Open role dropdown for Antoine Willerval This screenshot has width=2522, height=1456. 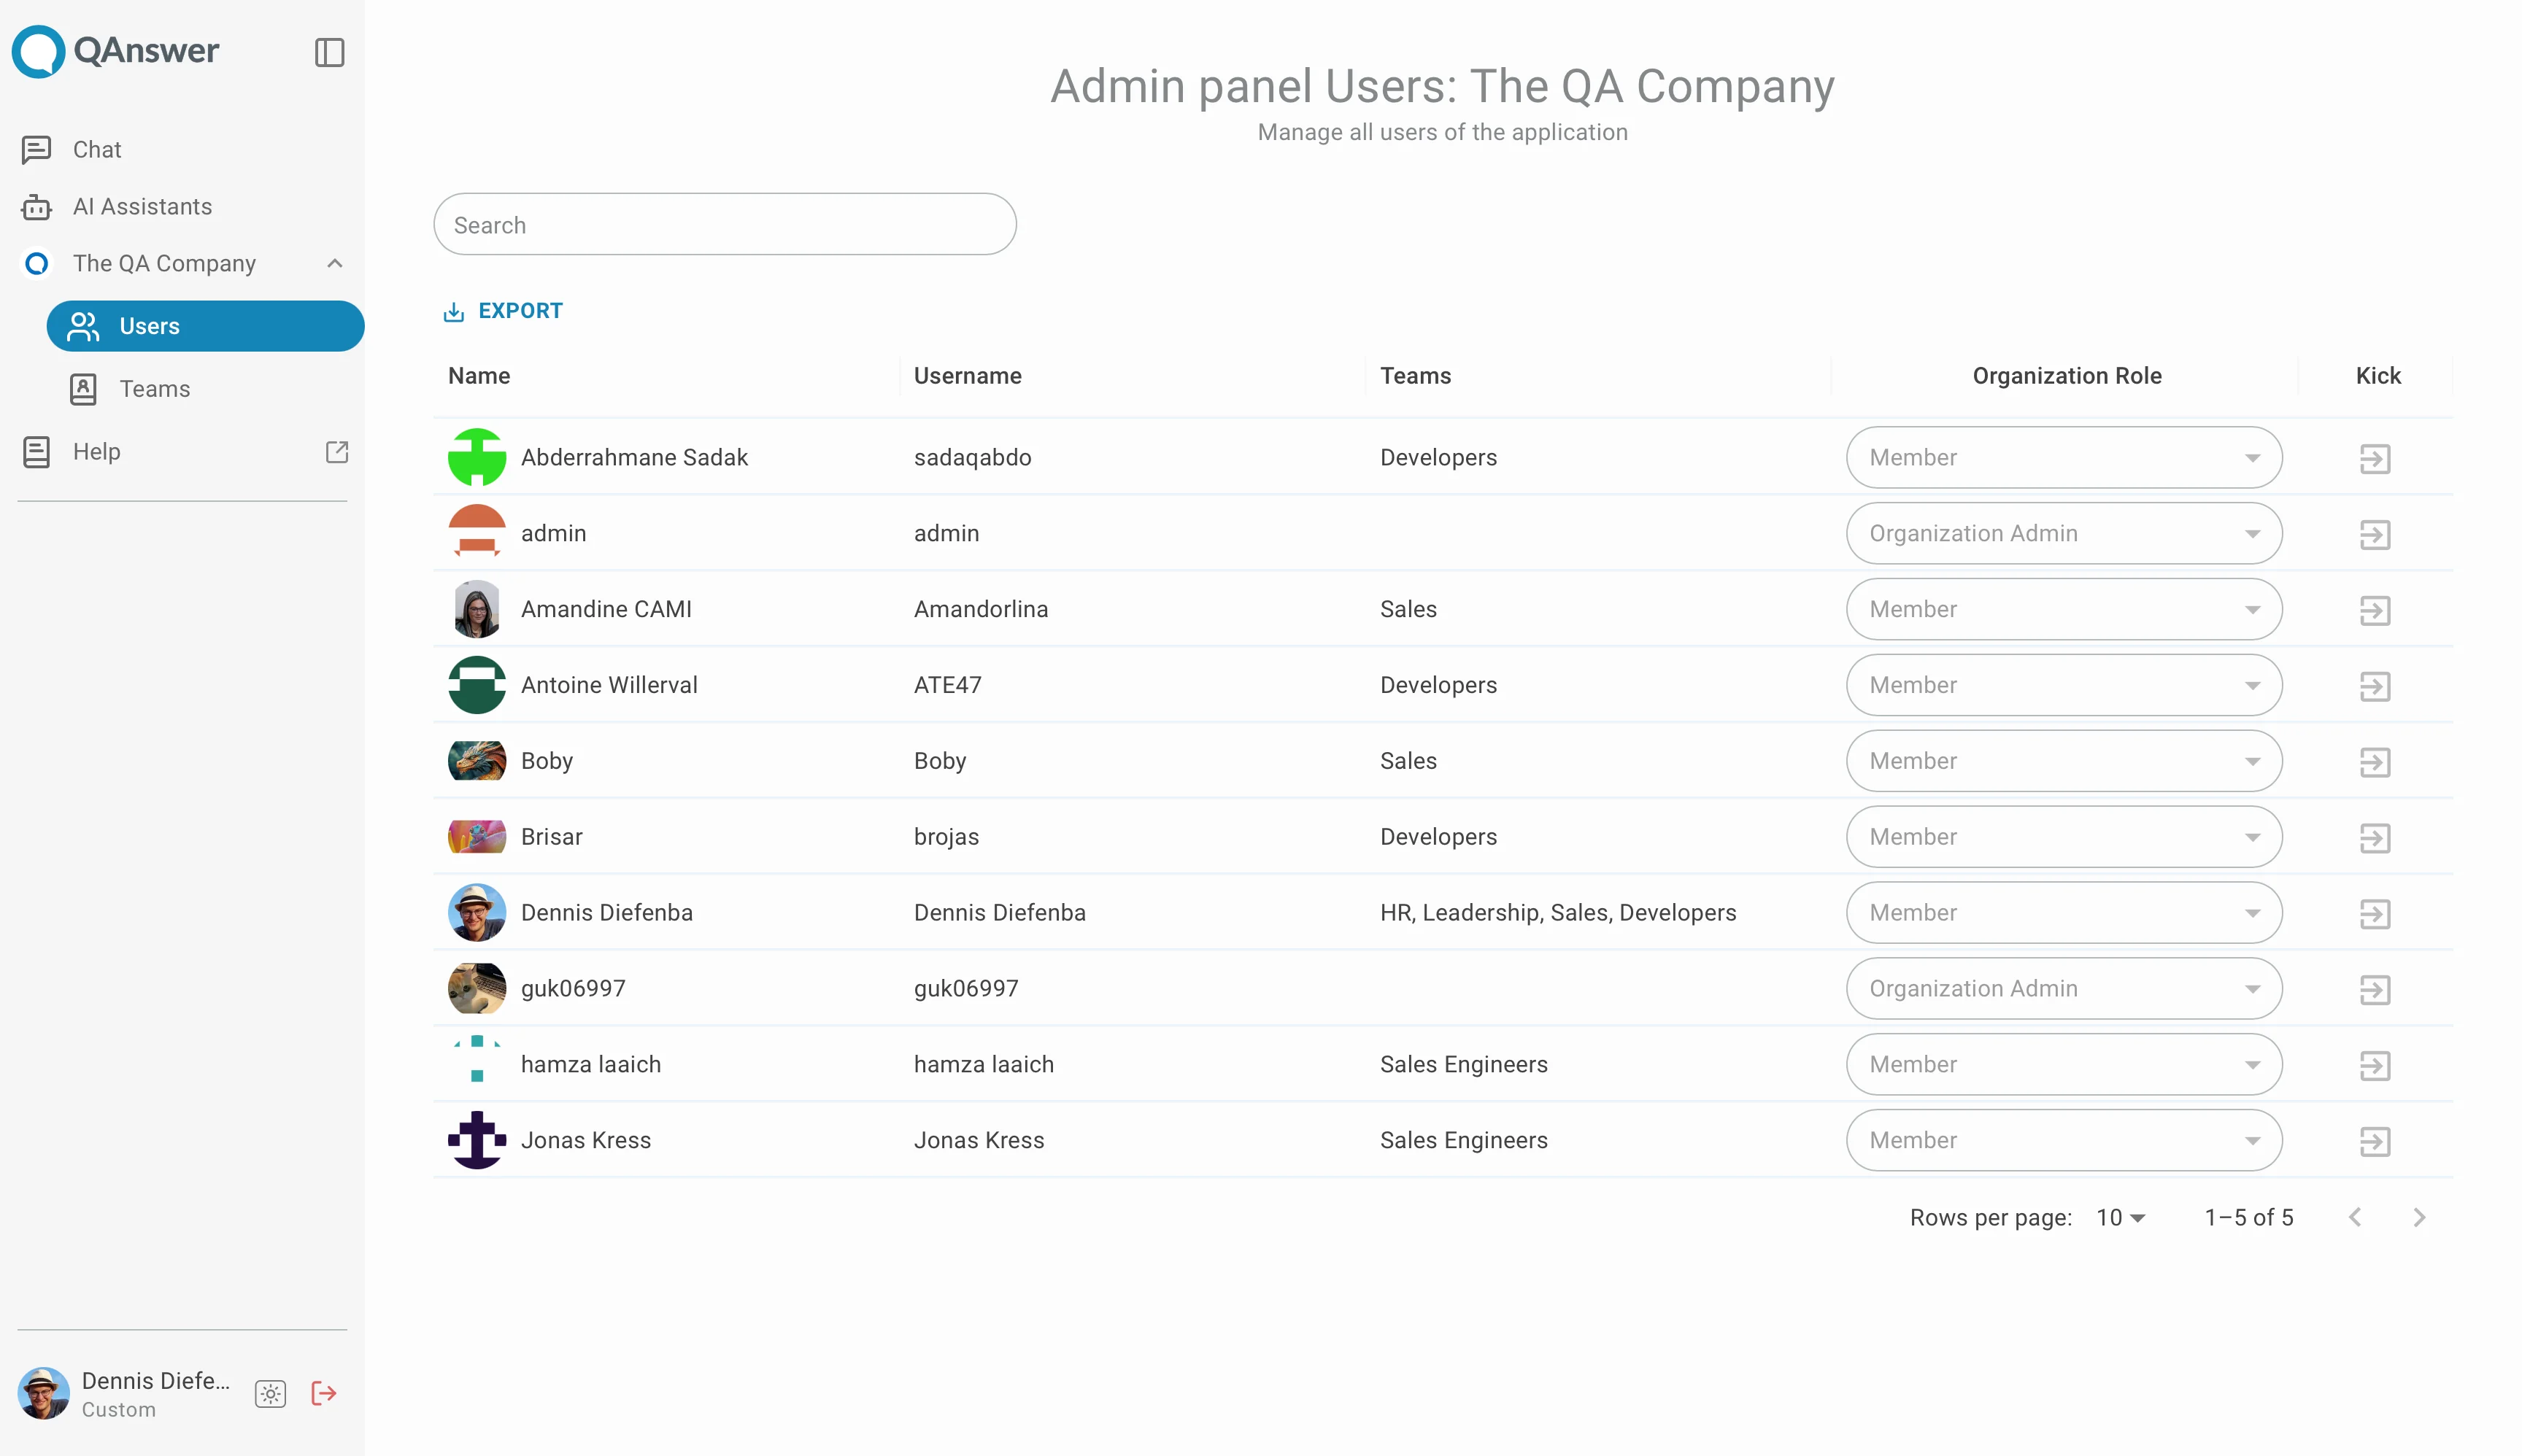tap(2064, 685)
